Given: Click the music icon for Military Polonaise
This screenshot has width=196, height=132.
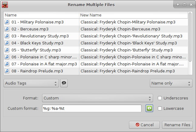Looking at the screenshot, I should pyautogui.click(x=7, y=22).
